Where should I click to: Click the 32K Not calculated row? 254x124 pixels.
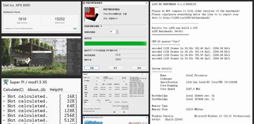click(x=40, y=101)
